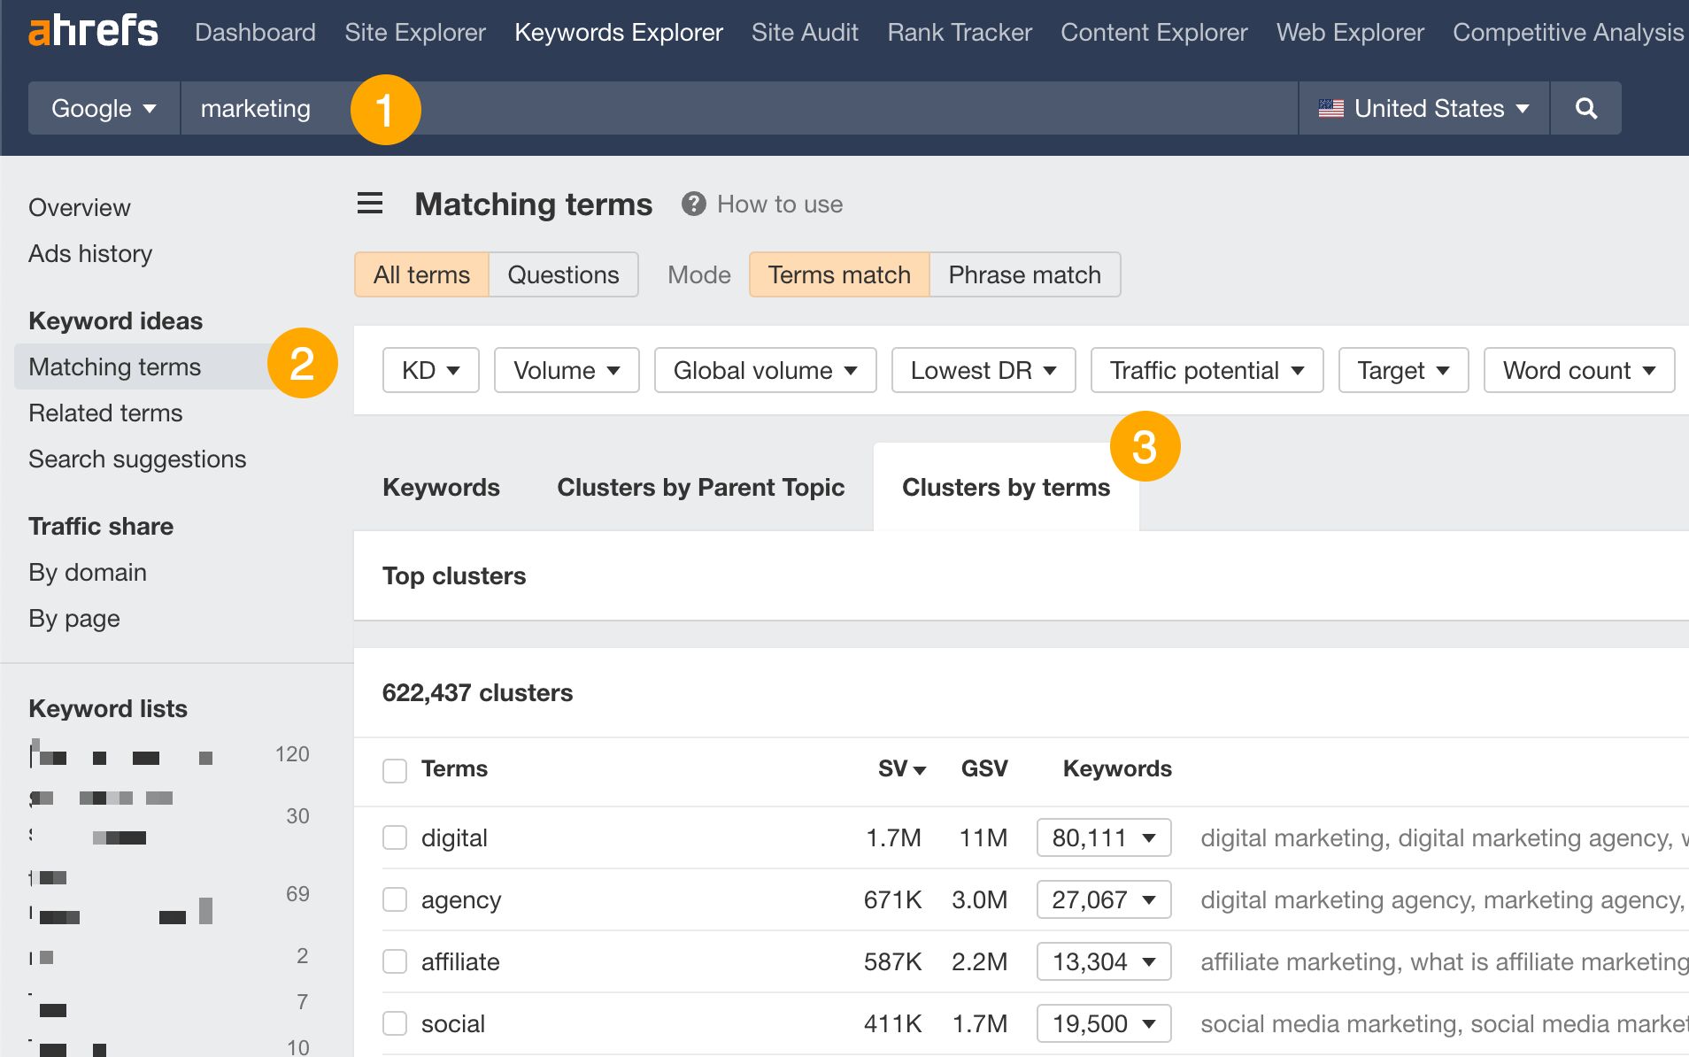Click By domain under Traffic share
The width and height of the screenshot is (1689, 1057).
pos(87,572)
